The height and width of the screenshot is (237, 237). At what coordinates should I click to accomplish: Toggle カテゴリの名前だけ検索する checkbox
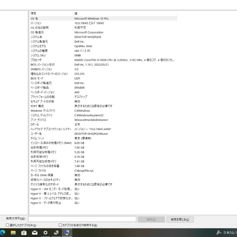pos(60,225)
